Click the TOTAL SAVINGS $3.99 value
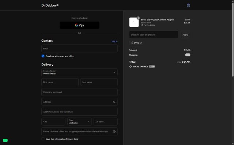The image size is (234, 145). tap(152, 67)
